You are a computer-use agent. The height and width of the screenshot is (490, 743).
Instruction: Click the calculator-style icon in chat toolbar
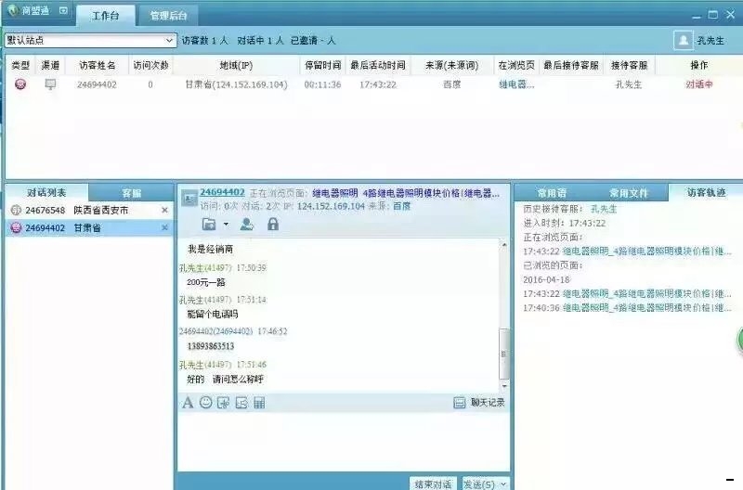click(x=259, y=403)
